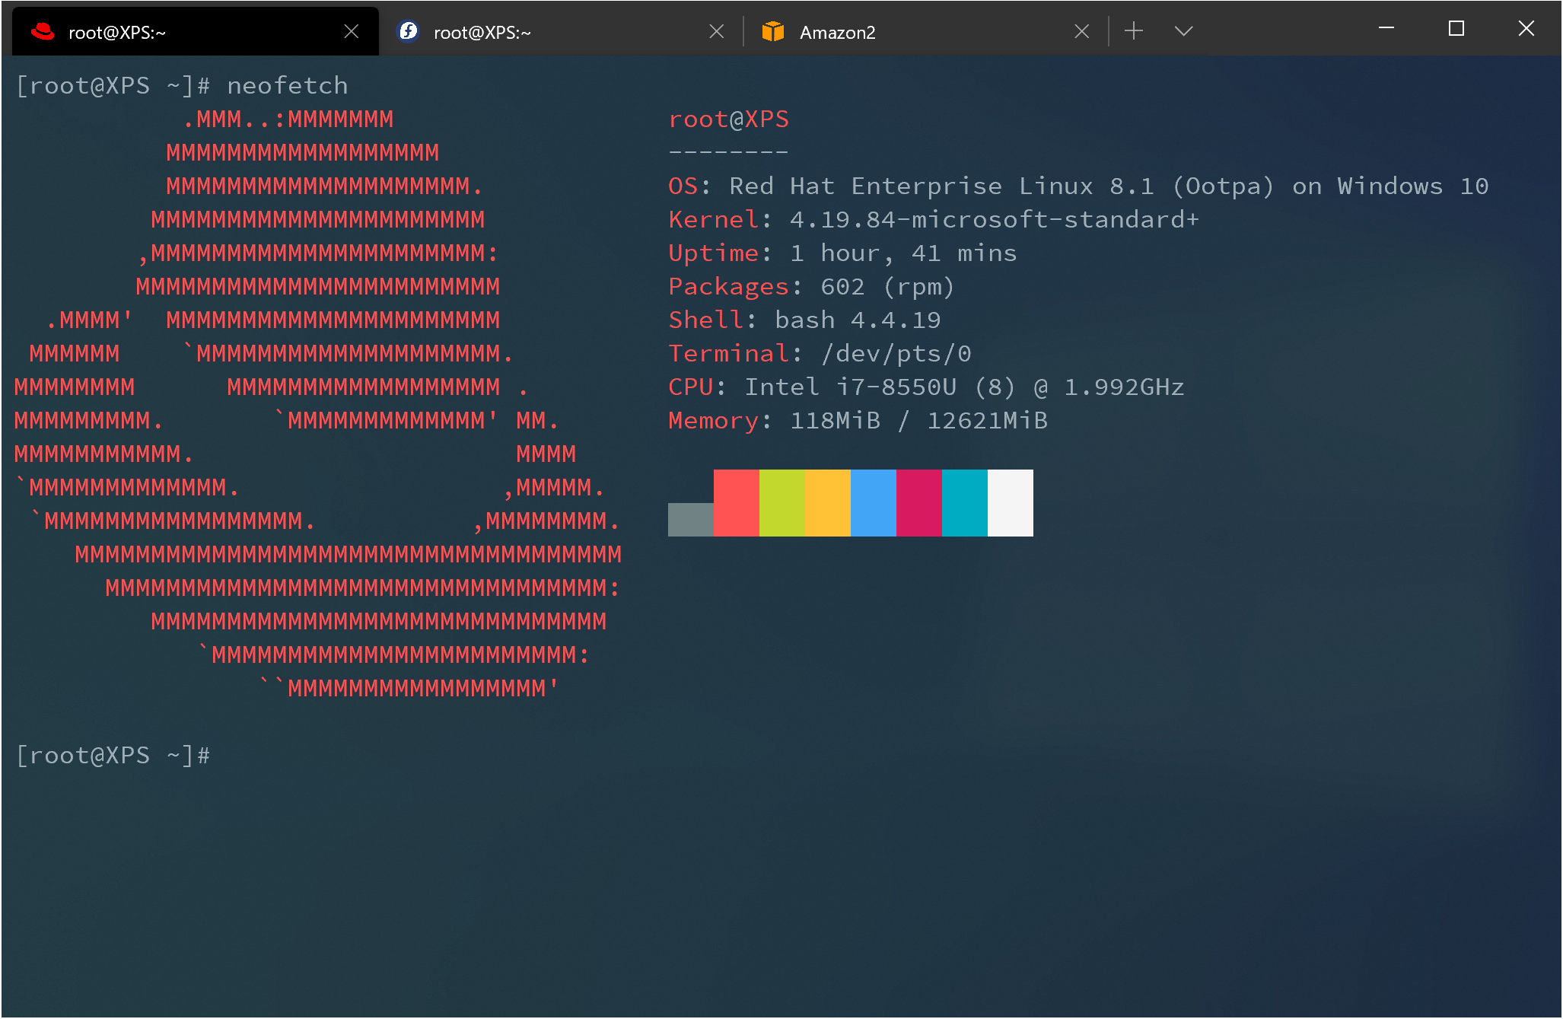
Task: Select the first root@XPS tab
Action: (116, 32)
